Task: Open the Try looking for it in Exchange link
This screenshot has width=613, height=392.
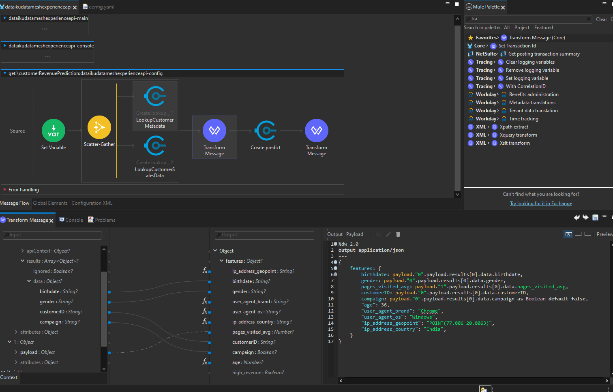Action: click(x=541, y=203)
